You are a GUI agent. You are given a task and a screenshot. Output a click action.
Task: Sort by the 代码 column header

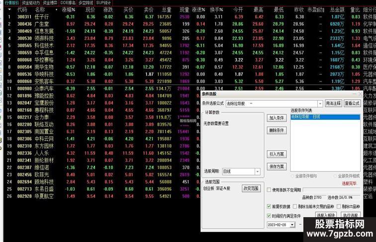[x=22, y=10]
